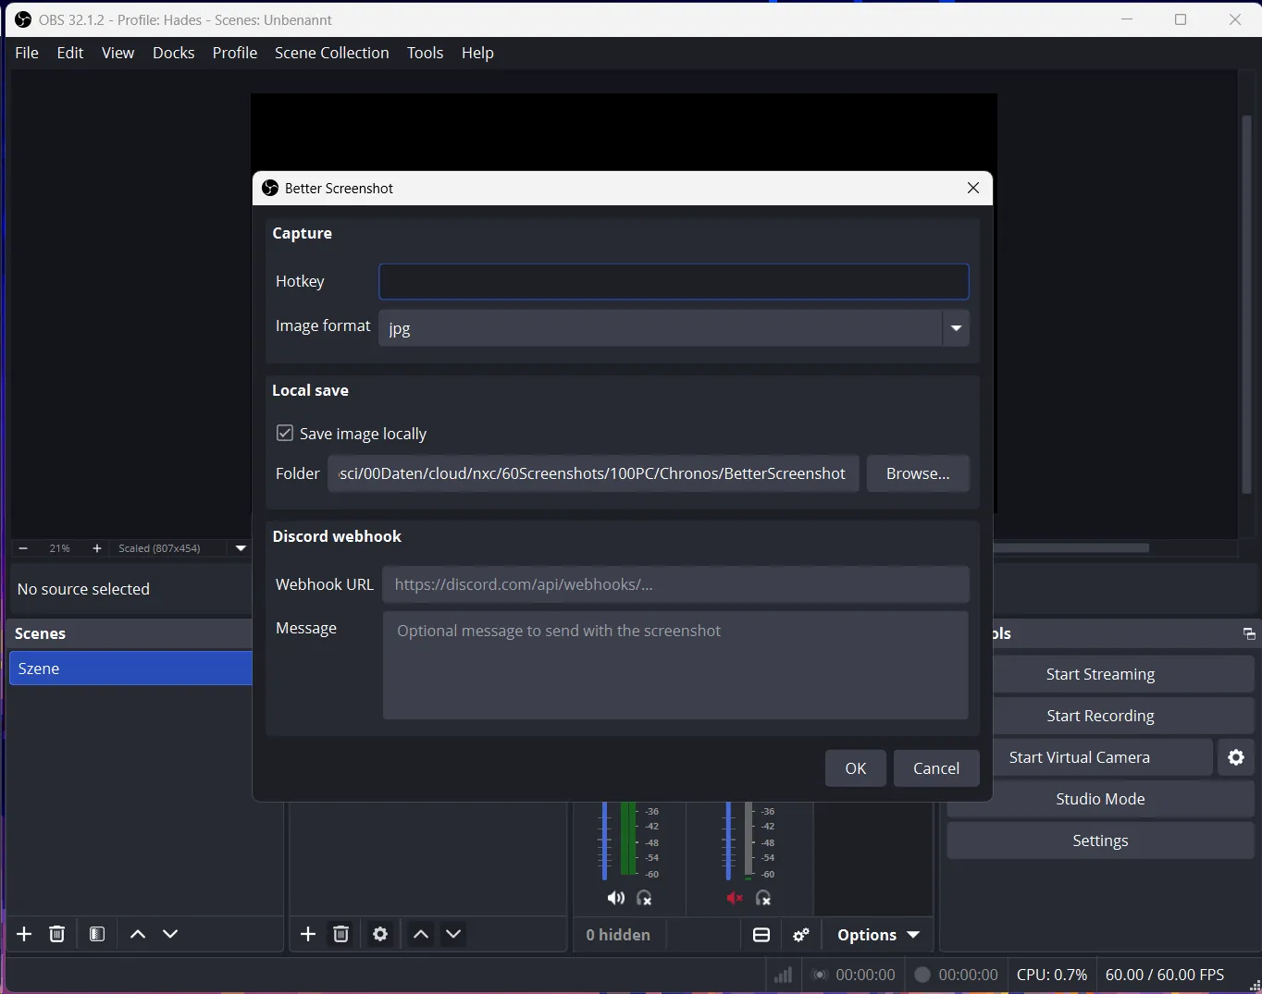The height and width of the screenshot is (994, 1262).
Task: Click the CPU: 0.7% status text
Action: pos(1052,975)
